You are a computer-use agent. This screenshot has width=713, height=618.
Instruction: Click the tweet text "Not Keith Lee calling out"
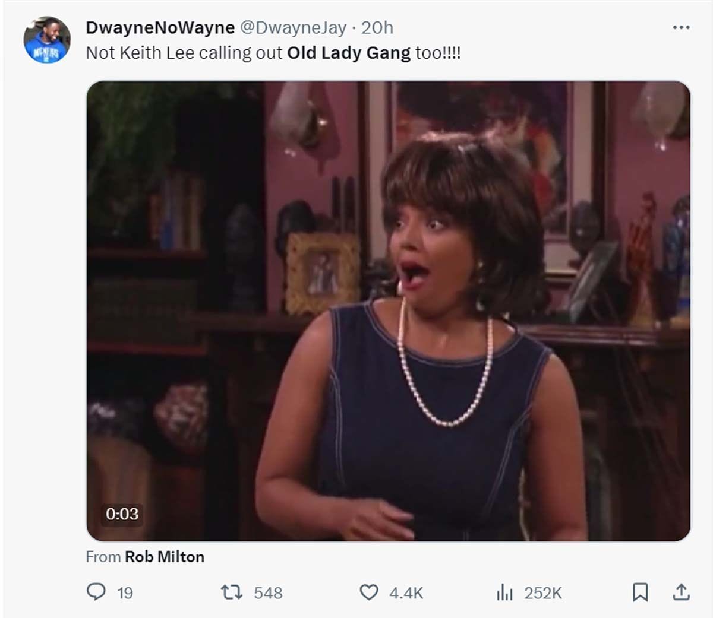(184, 53)
